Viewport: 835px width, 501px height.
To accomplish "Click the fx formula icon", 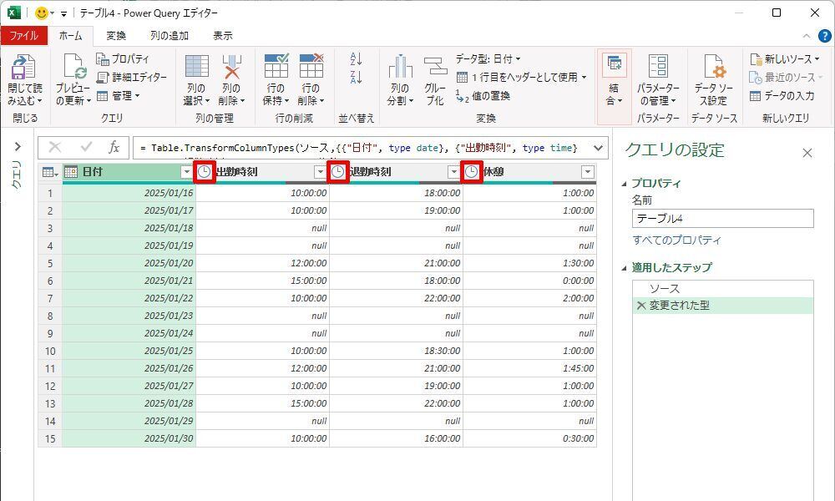I will tap(114, 148).
